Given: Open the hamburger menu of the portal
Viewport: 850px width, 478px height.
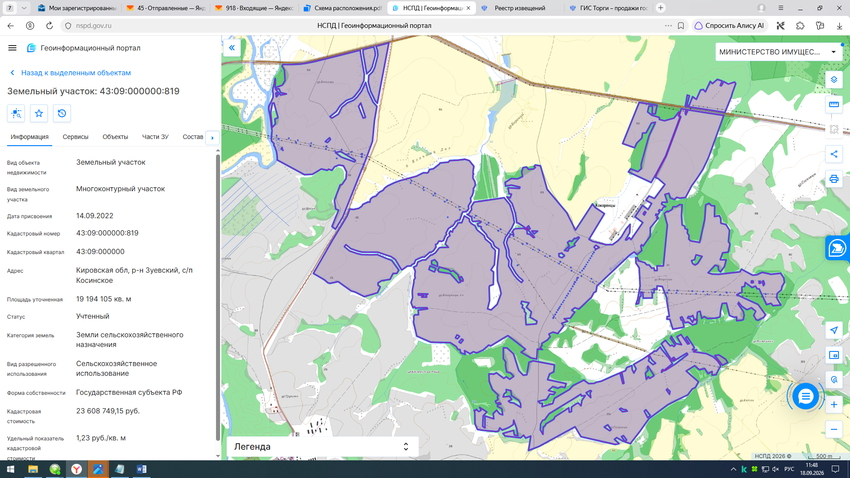Looking at the screenshot, I should 12,48.
